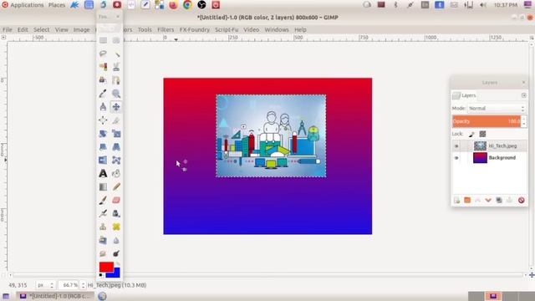Open the File menu

8,30
